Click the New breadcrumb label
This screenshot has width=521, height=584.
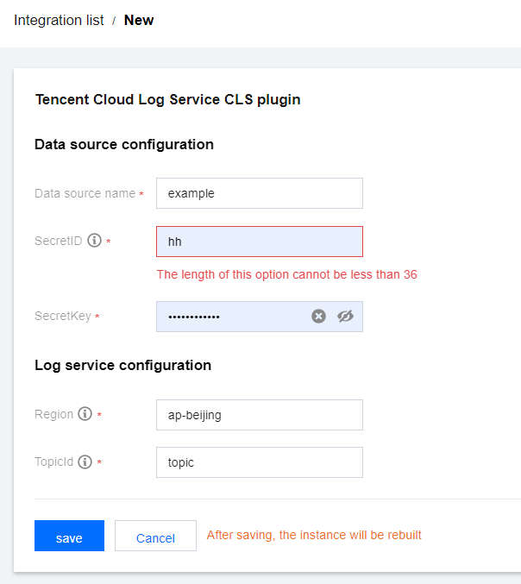139,20
